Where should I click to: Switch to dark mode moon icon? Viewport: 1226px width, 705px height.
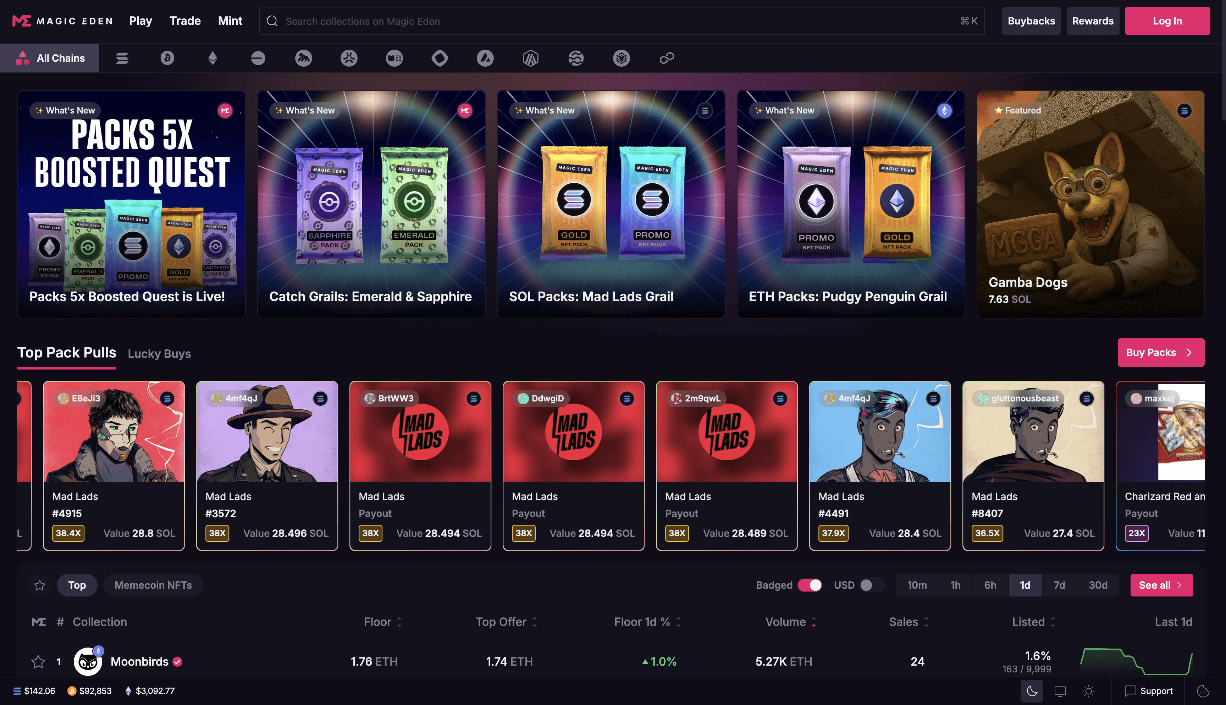1032,691
